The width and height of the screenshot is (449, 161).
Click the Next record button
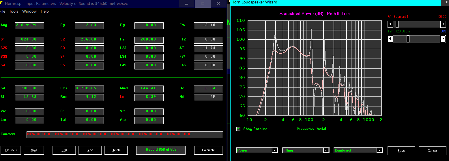pos(34,150)
